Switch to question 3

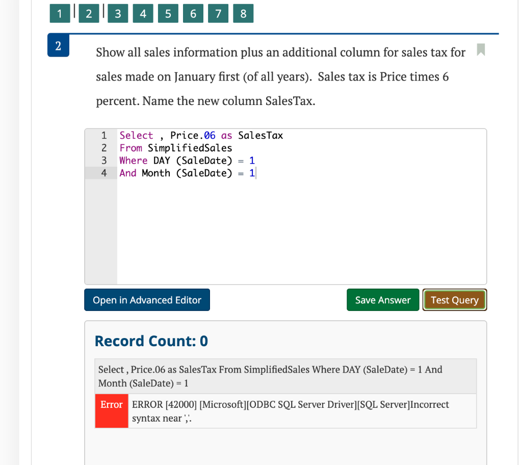[x=118, y=14]
